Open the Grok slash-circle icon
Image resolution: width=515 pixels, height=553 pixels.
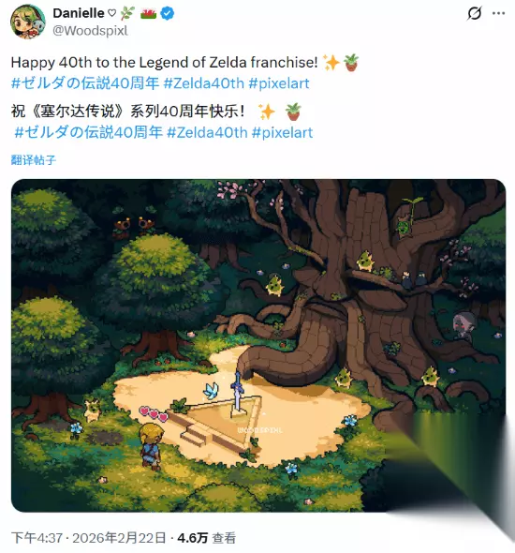point(474,13)
